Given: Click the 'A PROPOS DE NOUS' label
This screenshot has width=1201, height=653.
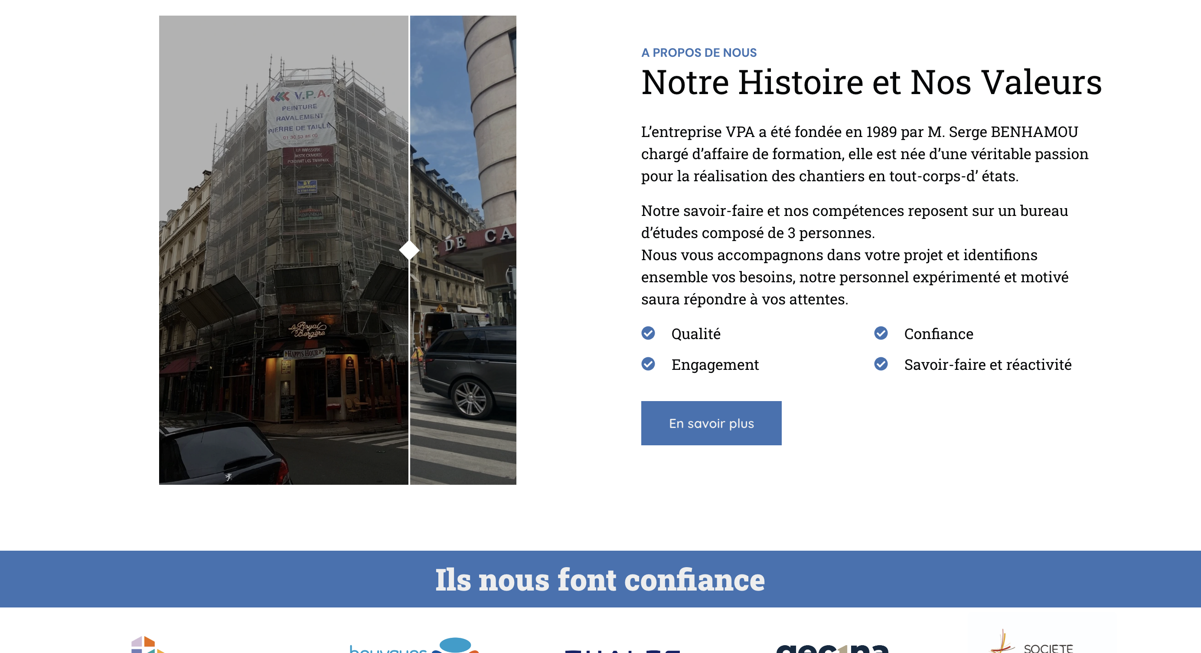Looking at the screenshot, I should pyautogui.click(x=699, y=52).
